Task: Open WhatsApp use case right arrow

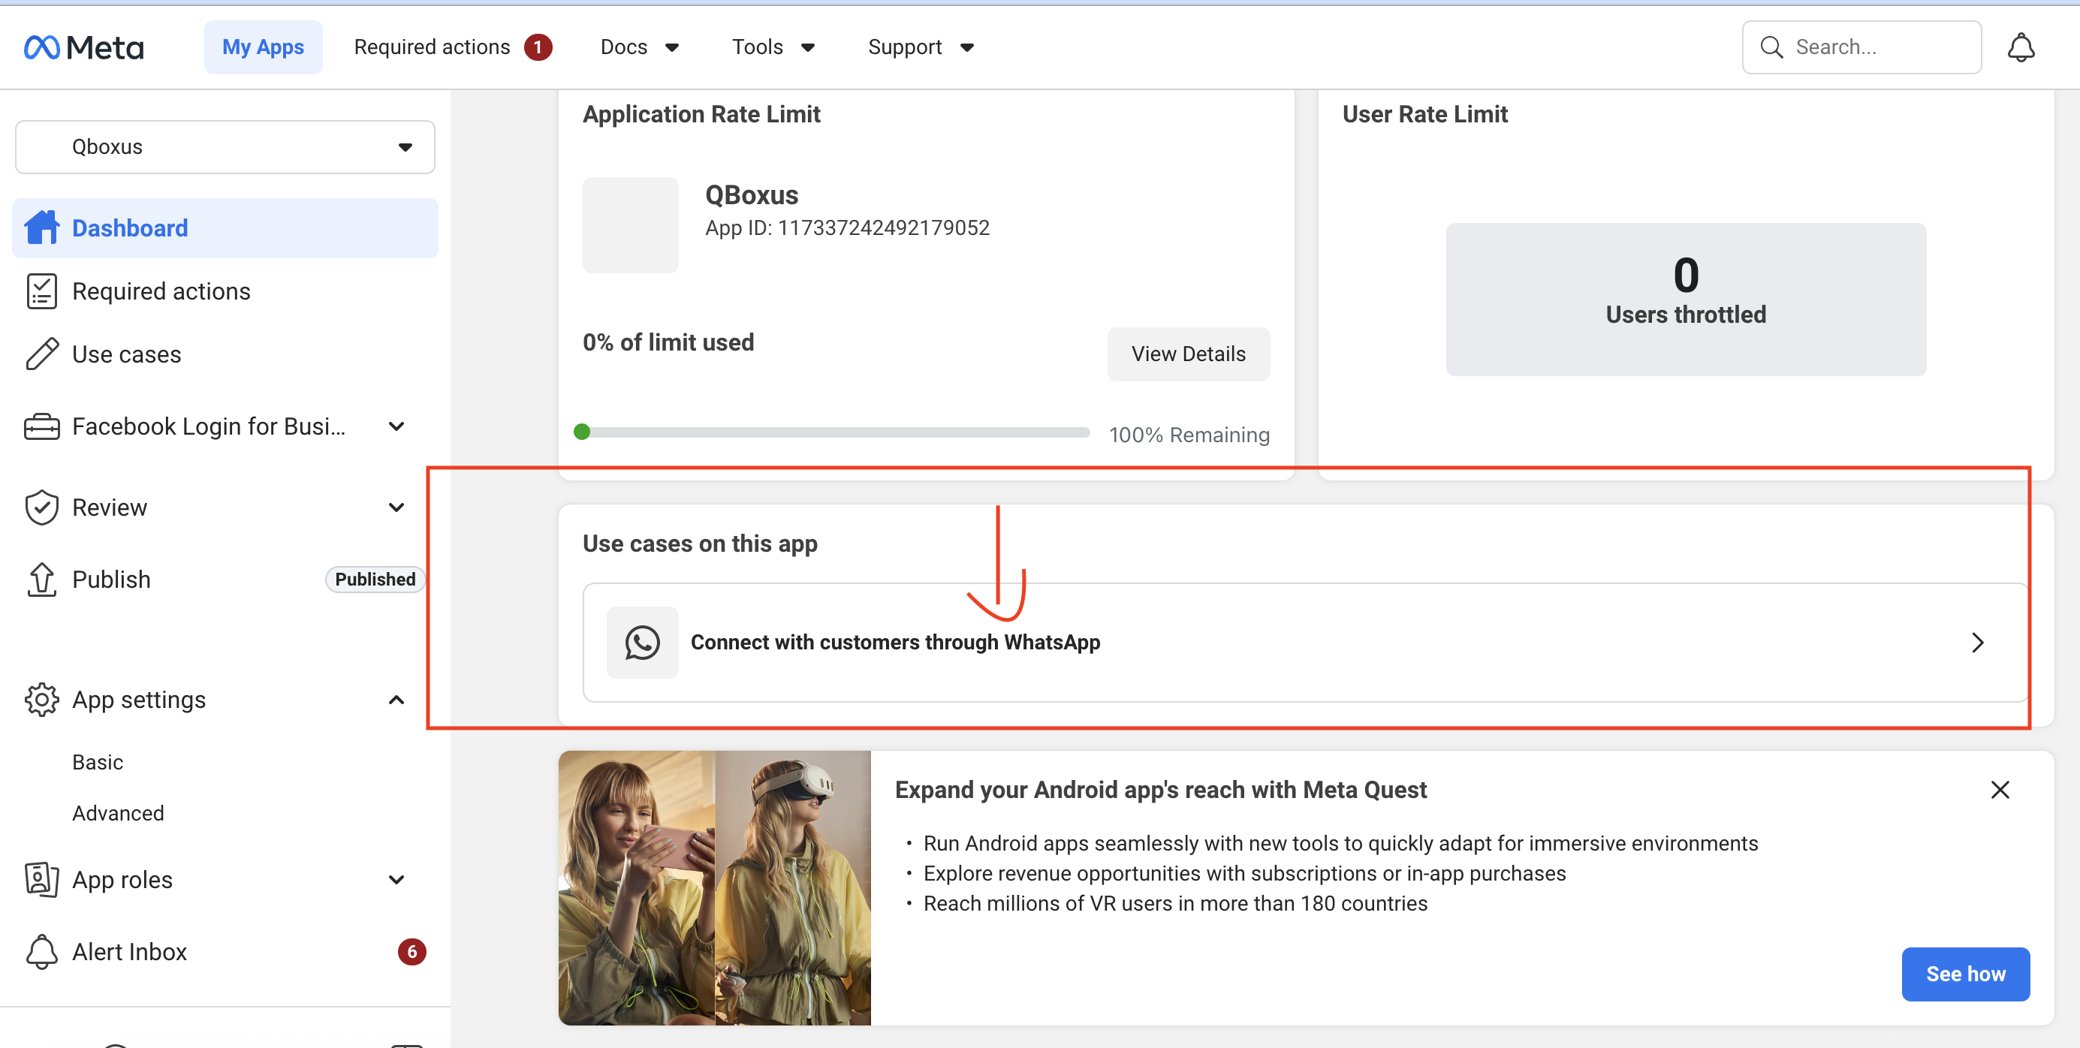Action: [1977, 643]
